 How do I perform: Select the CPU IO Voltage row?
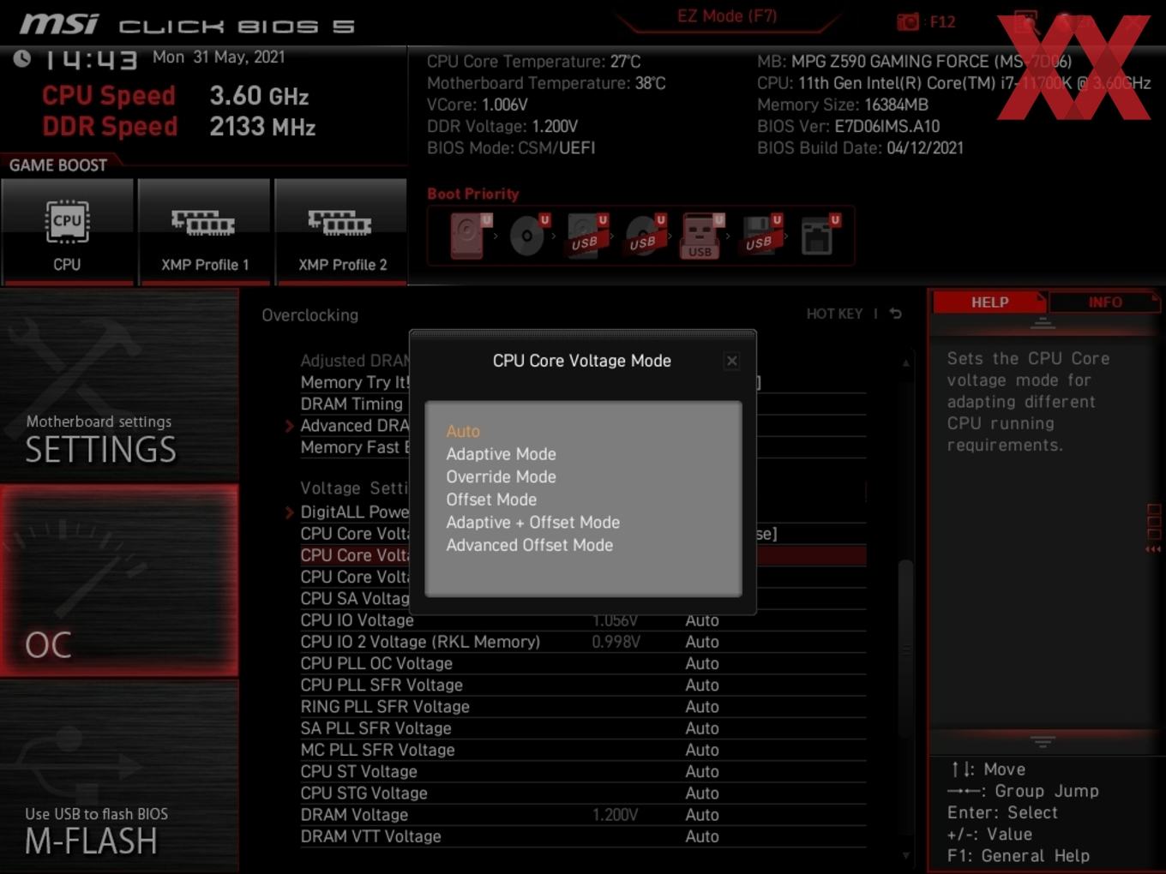click(583, 620)
